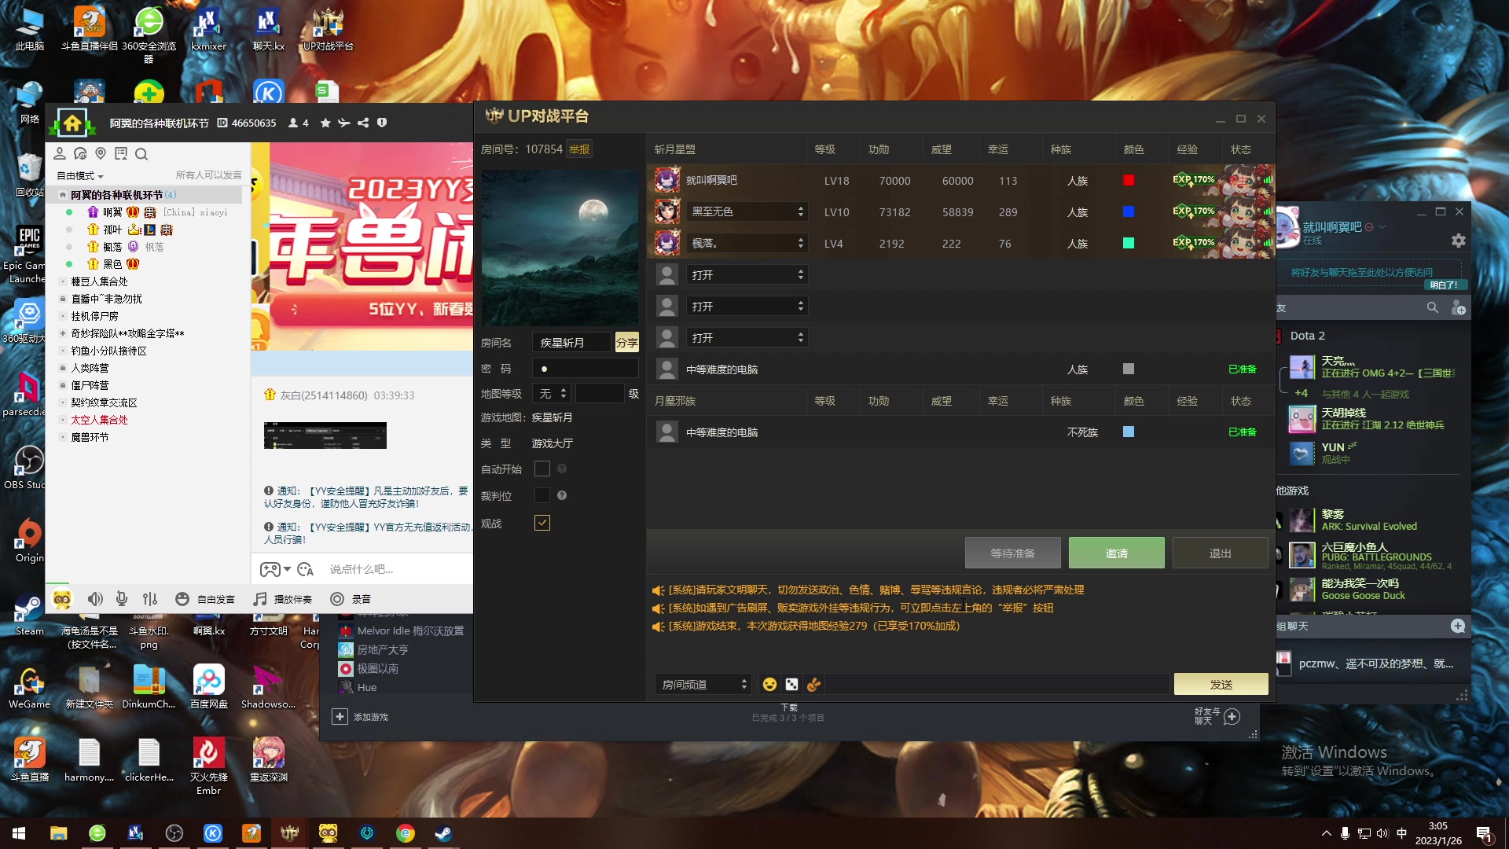Click the 疾星斩月 map preview thumbnail
The image size is (1509, 849).
click(560, 248)
